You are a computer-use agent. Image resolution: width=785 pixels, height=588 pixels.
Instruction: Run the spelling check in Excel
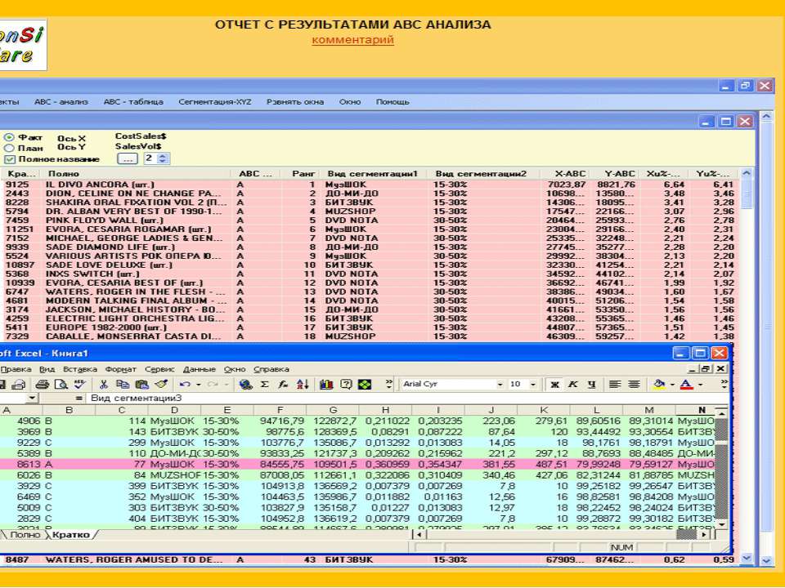click(79, 384)
